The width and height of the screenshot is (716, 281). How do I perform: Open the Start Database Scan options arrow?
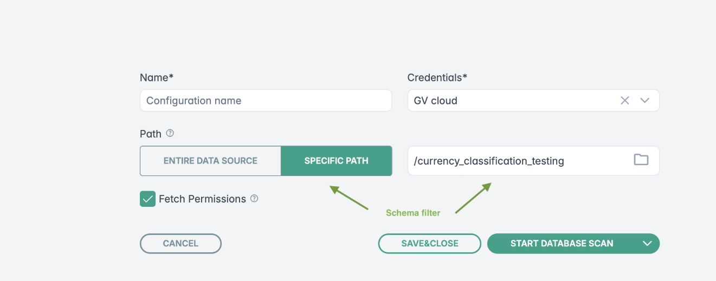tap(647, 244)
